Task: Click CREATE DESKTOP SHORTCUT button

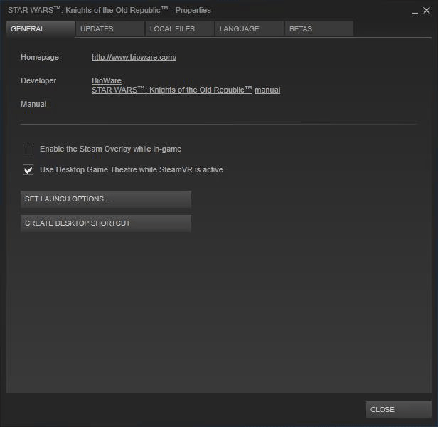Action: point(106,223)
